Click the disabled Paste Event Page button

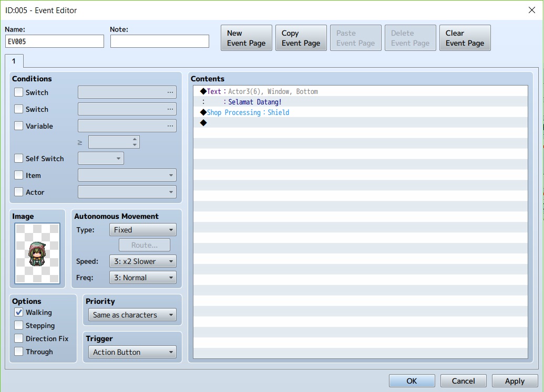click(356, 38)
